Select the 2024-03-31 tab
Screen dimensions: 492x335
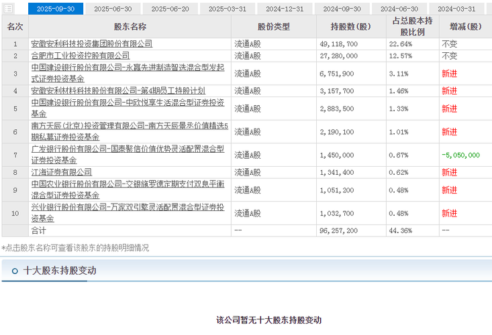point(456,9)
